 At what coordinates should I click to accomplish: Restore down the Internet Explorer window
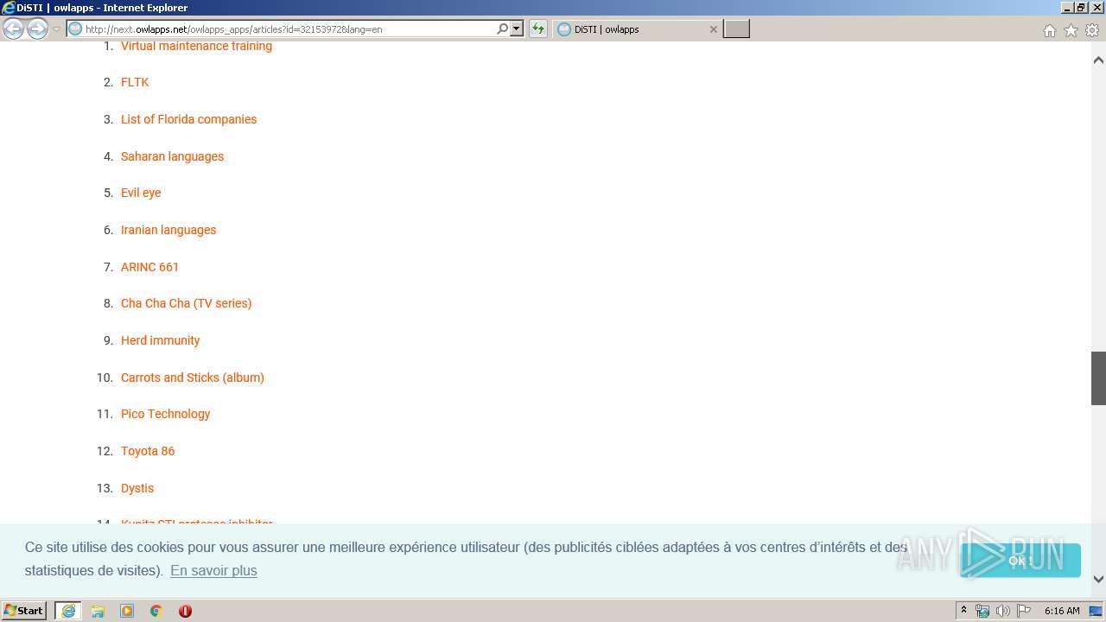pos(1080,8)
